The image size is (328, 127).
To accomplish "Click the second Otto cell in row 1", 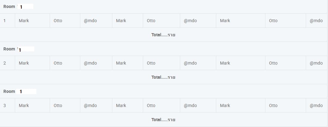I will (x=161, y=21).
